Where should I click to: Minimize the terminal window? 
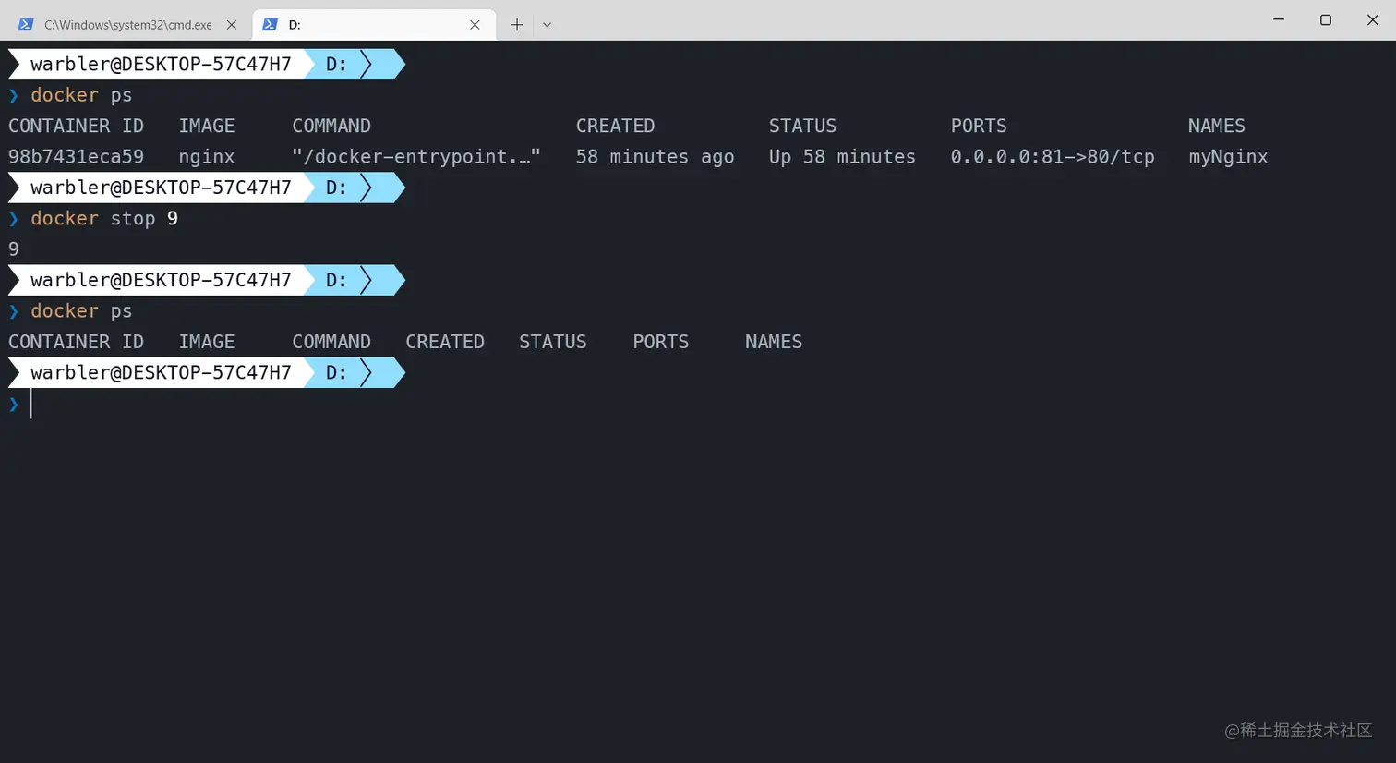pyautogui.click(x=1279, y=19)
